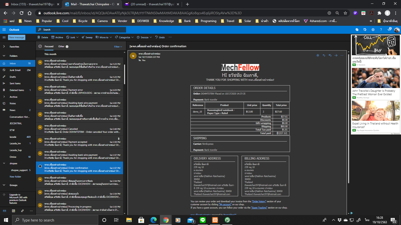Image resolution: width=401 pixels, height=225 pixels.
Task: Open Skype from the Outlook header
Action: 357,29
